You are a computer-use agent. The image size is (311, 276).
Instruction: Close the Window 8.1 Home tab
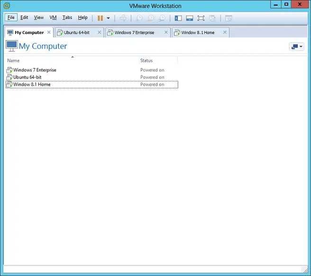tap(225, 32)
